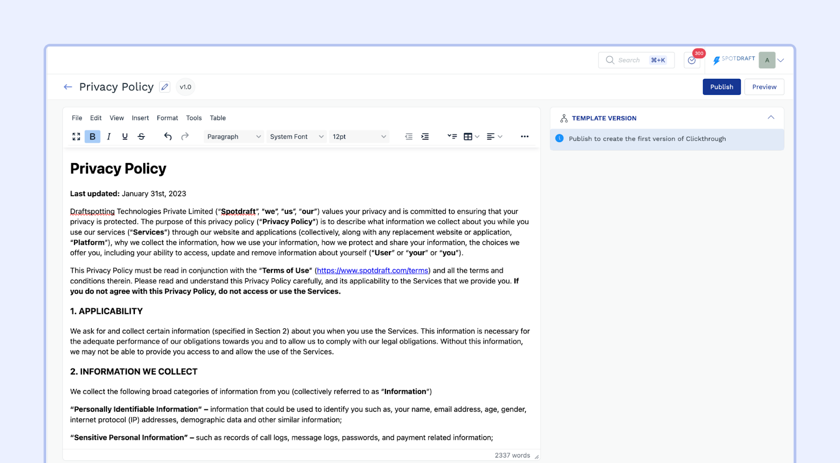Image resolution: width=840 pixels, height=463 pixels.
Task: Open the Edit menu
Action: pyautogui.click(x=96, y=118)
